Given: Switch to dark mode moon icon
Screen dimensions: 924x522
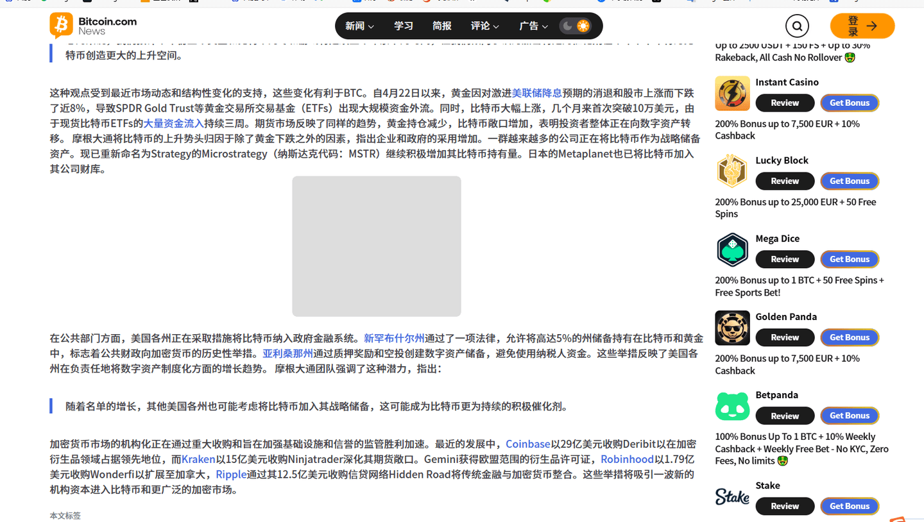Looking at the screenshot, I should pyautogui.click(x=567, y=26).
